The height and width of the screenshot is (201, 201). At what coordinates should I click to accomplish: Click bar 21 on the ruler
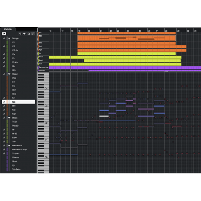click(x=101, y=31)
